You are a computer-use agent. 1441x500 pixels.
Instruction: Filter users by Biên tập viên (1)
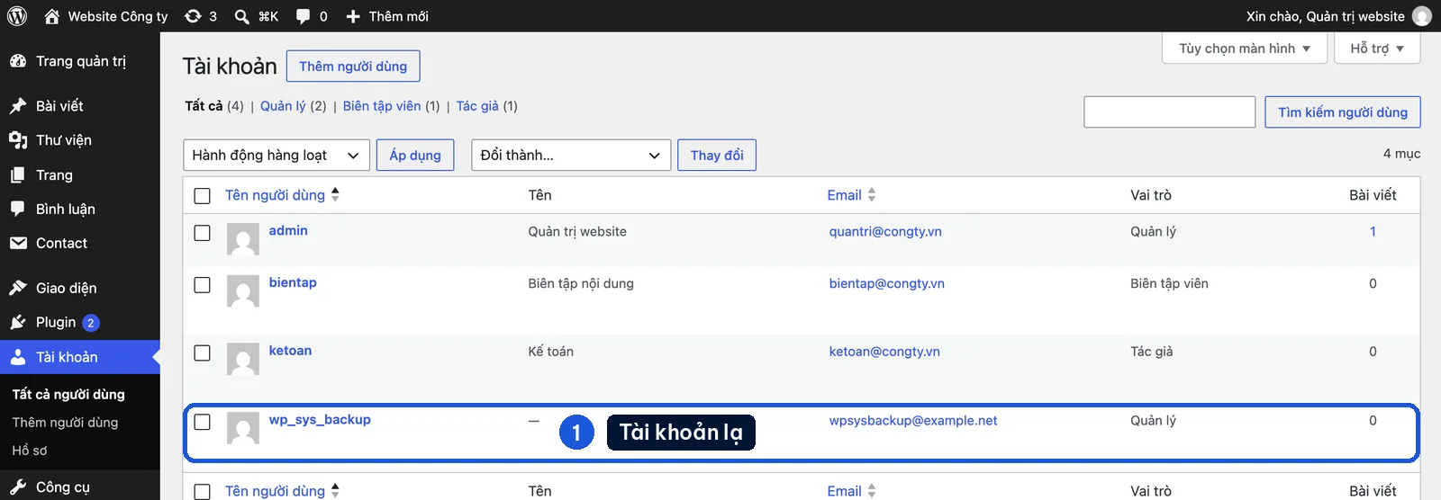click(x=391, y=106)
